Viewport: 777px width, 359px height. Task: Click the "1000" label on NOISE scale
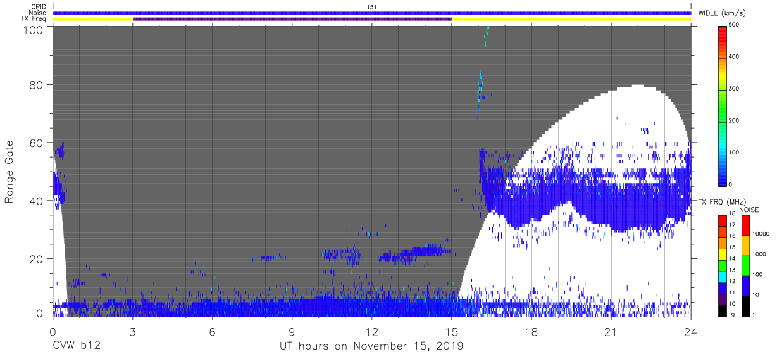758,254
